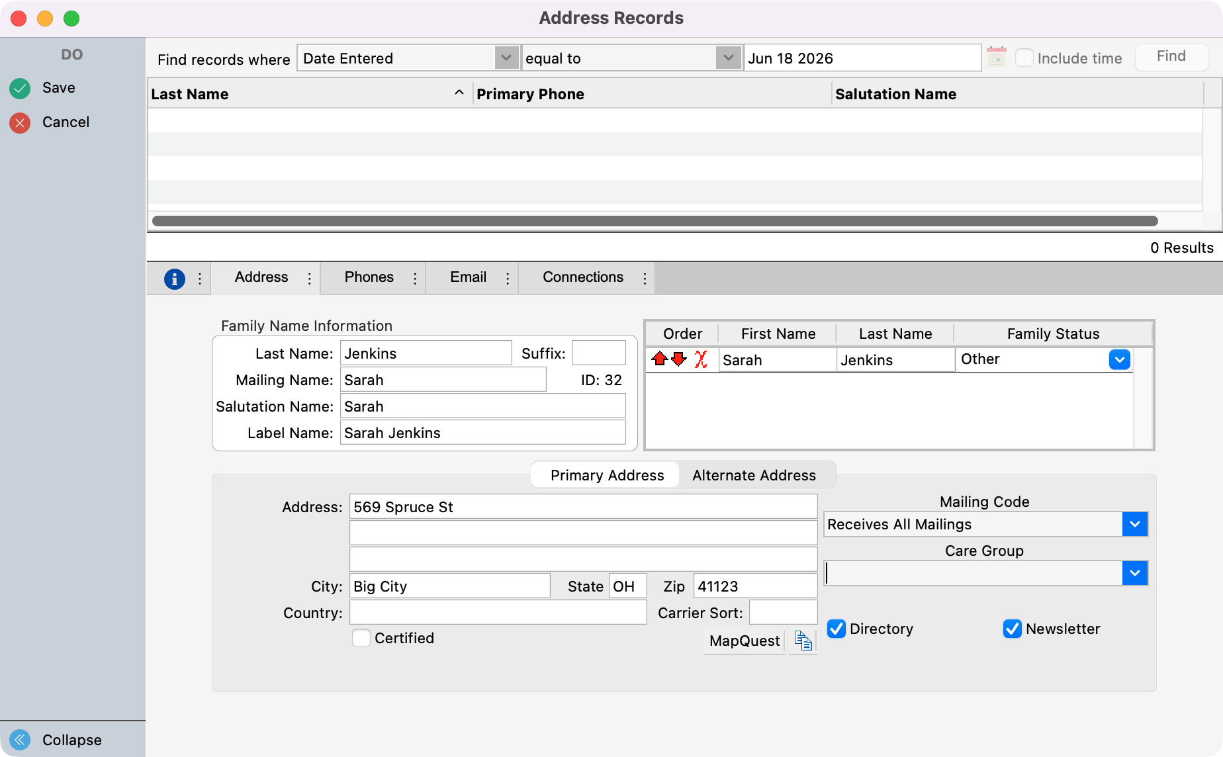1223x757 pixels.
Task: Delete Sarah row with red X icon
Action: [701, 359]
